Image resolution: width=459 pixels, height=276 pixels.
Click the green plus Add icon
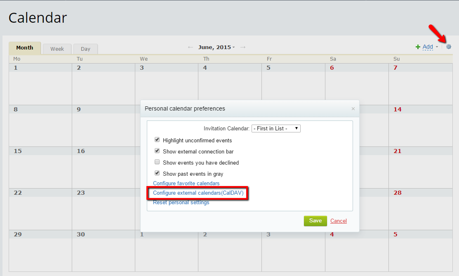(x=418, y=47)
